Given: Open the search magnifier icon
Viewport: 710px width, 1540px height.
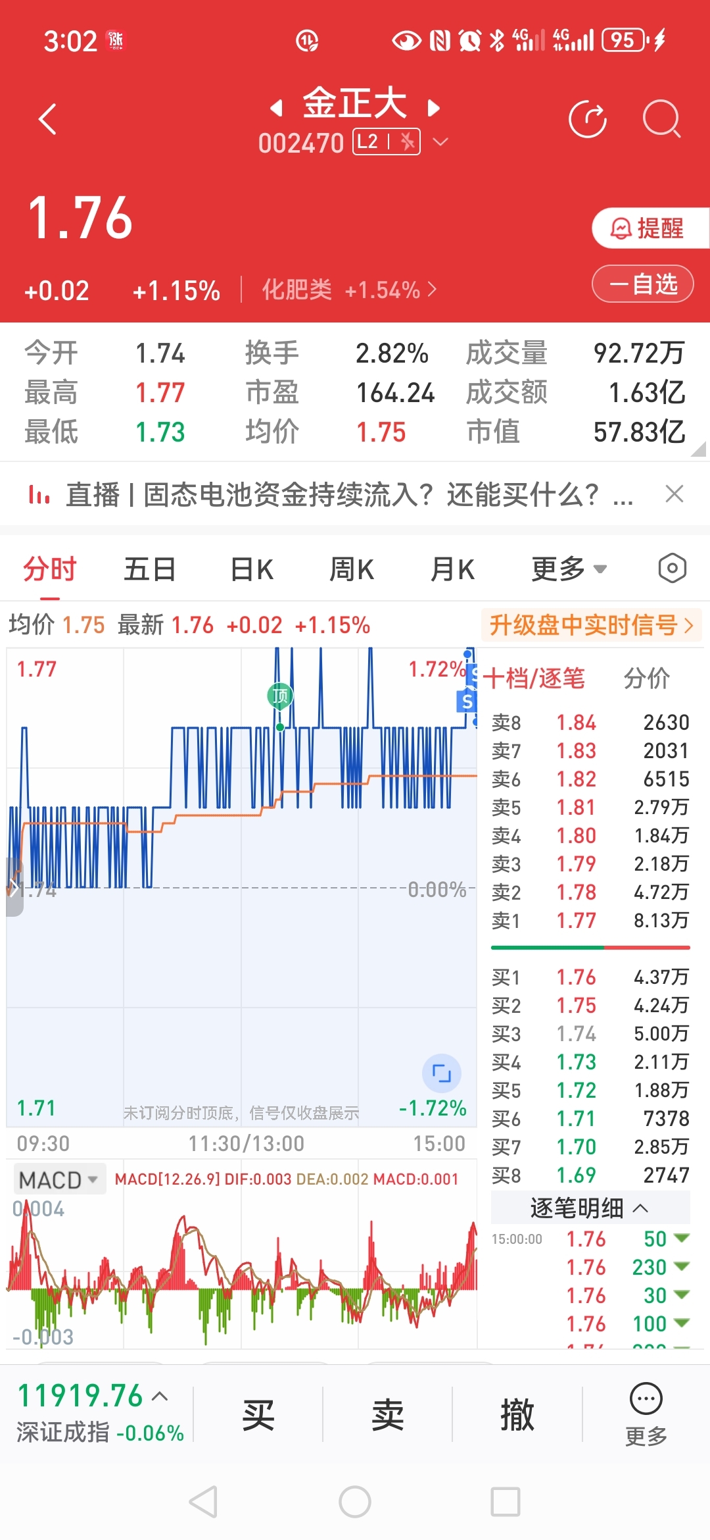Looking at the screenshot, I should tap(661, 119).
